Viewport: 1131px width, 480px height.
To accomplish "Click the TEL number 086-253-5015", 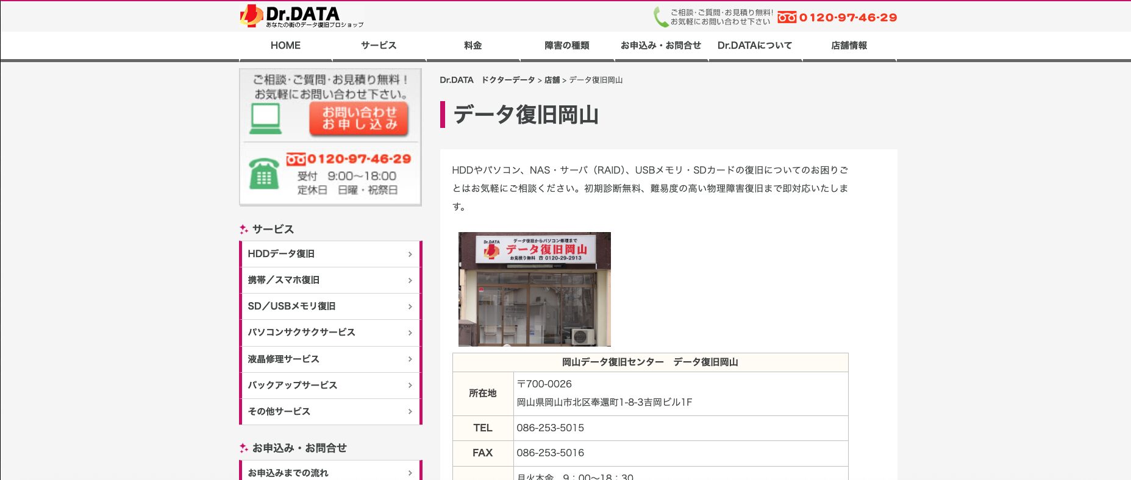I will pos(551,428).
